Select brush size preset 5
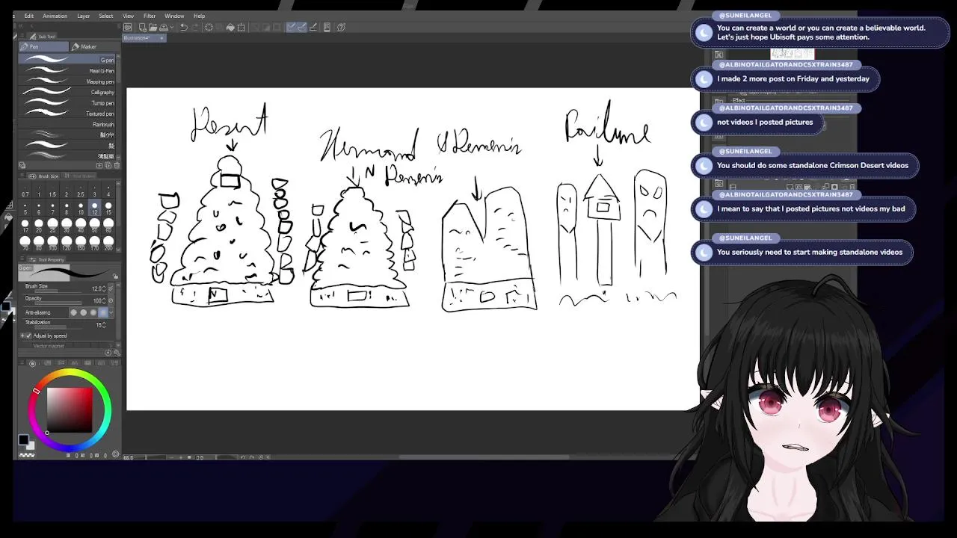957x538 pixels. tap(25, 208)
